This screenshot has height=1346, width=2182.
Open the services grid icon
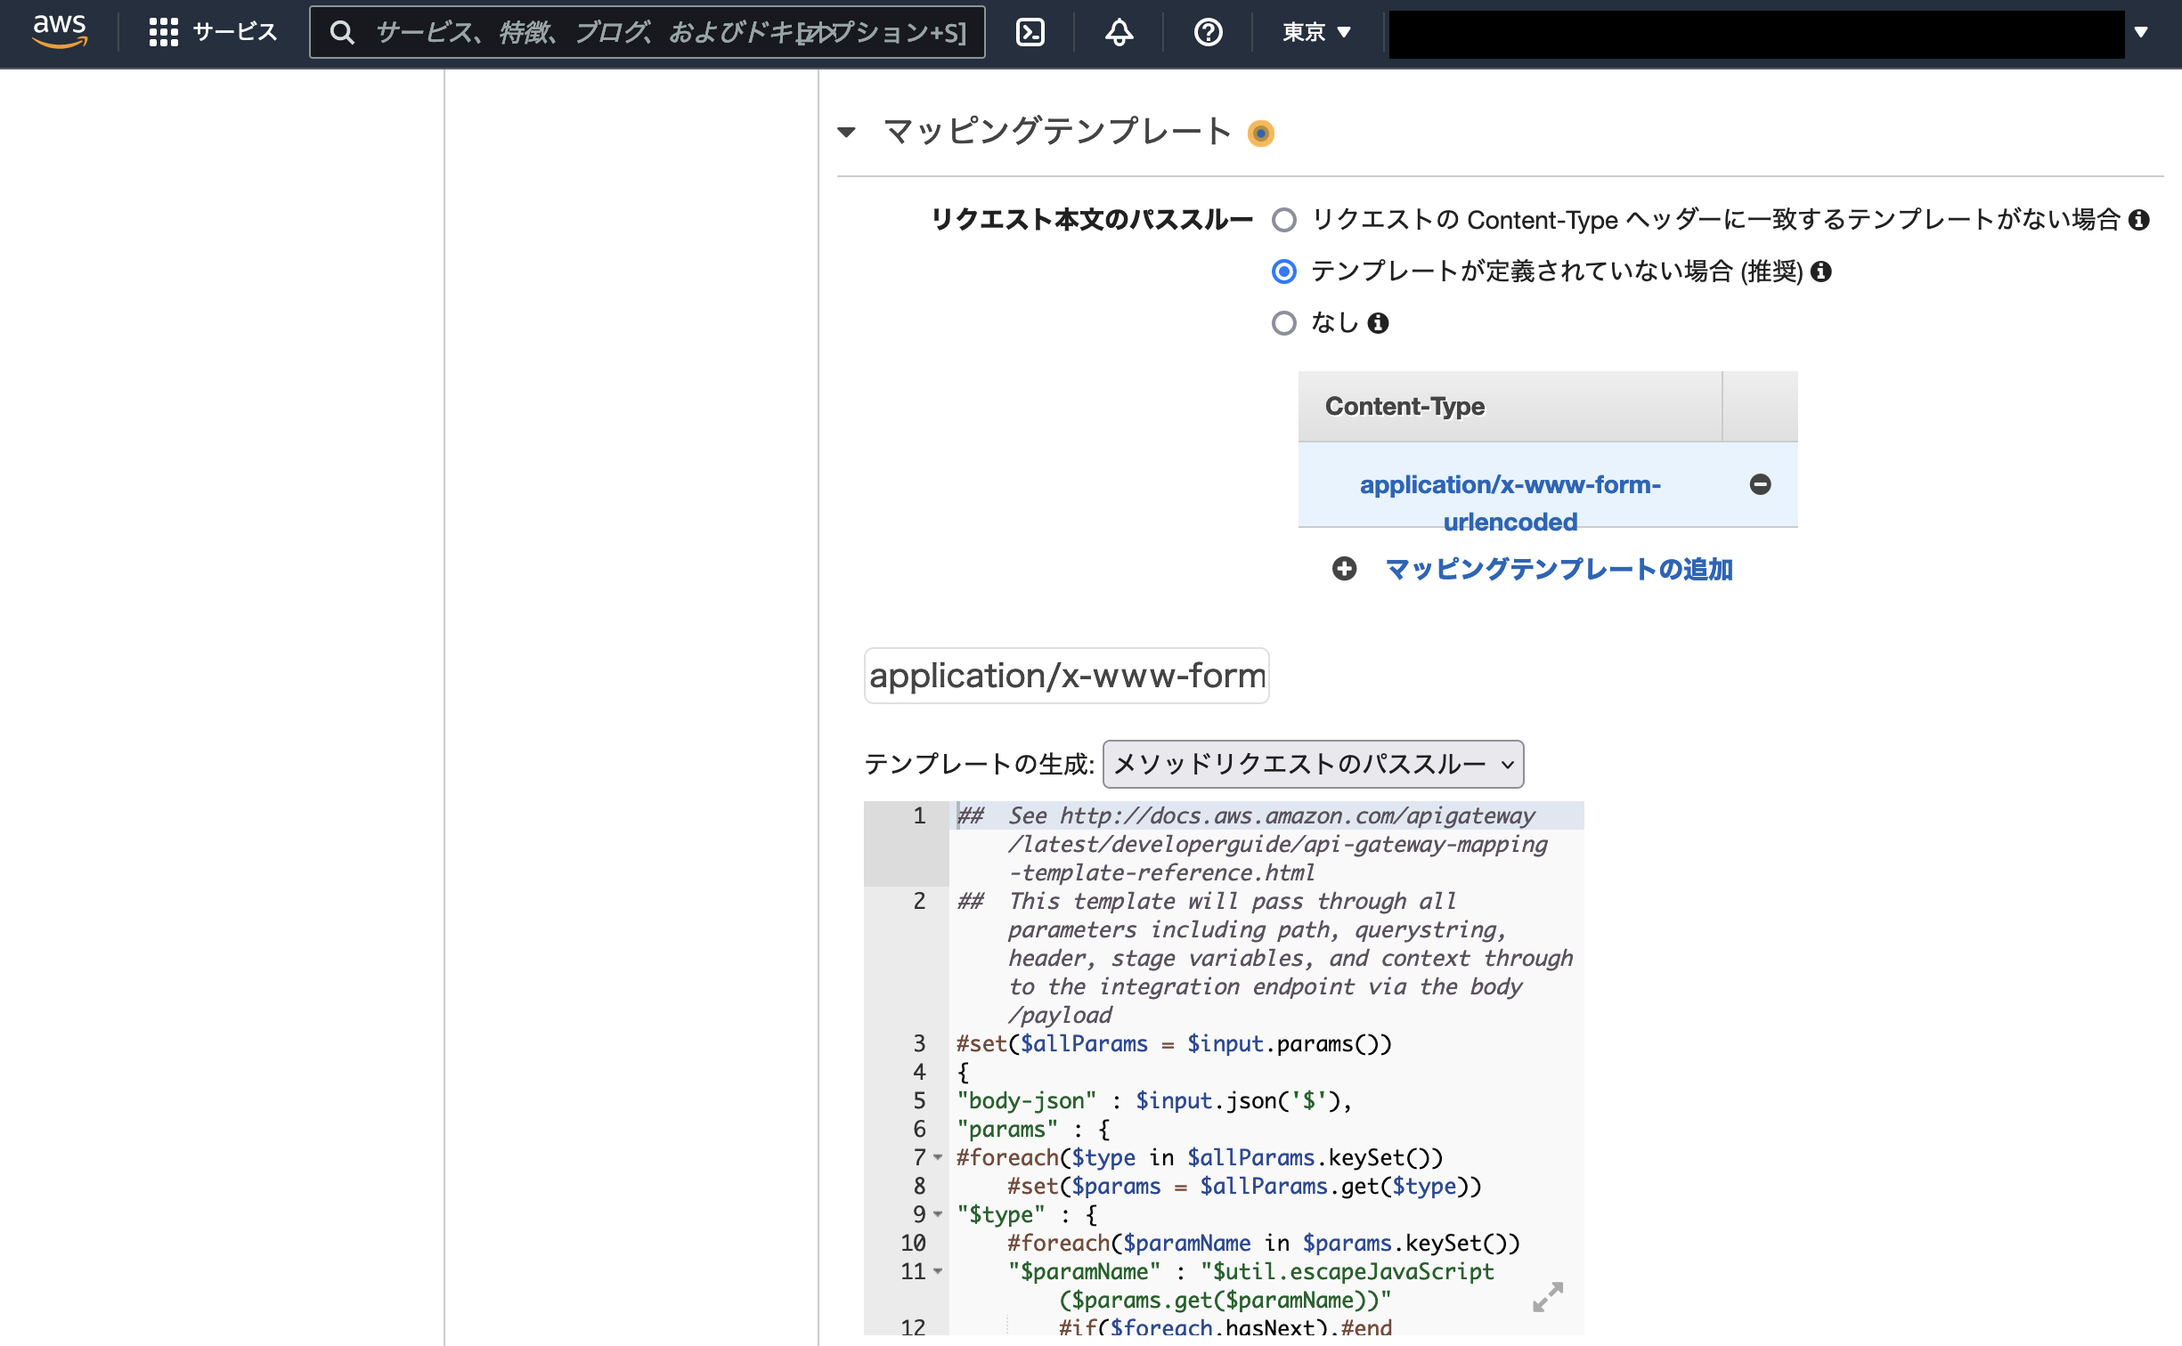(164, 32)
